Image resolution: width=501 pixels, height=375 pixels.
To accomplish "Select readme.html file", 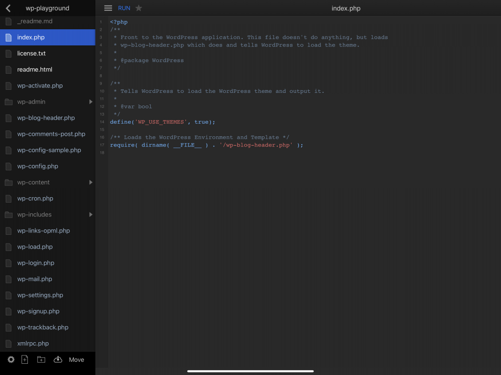I will (35, 70).
